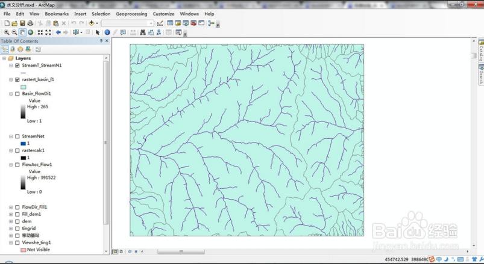Open the map scale dropdown
484x264 pixels.
[x=151, y=23]
